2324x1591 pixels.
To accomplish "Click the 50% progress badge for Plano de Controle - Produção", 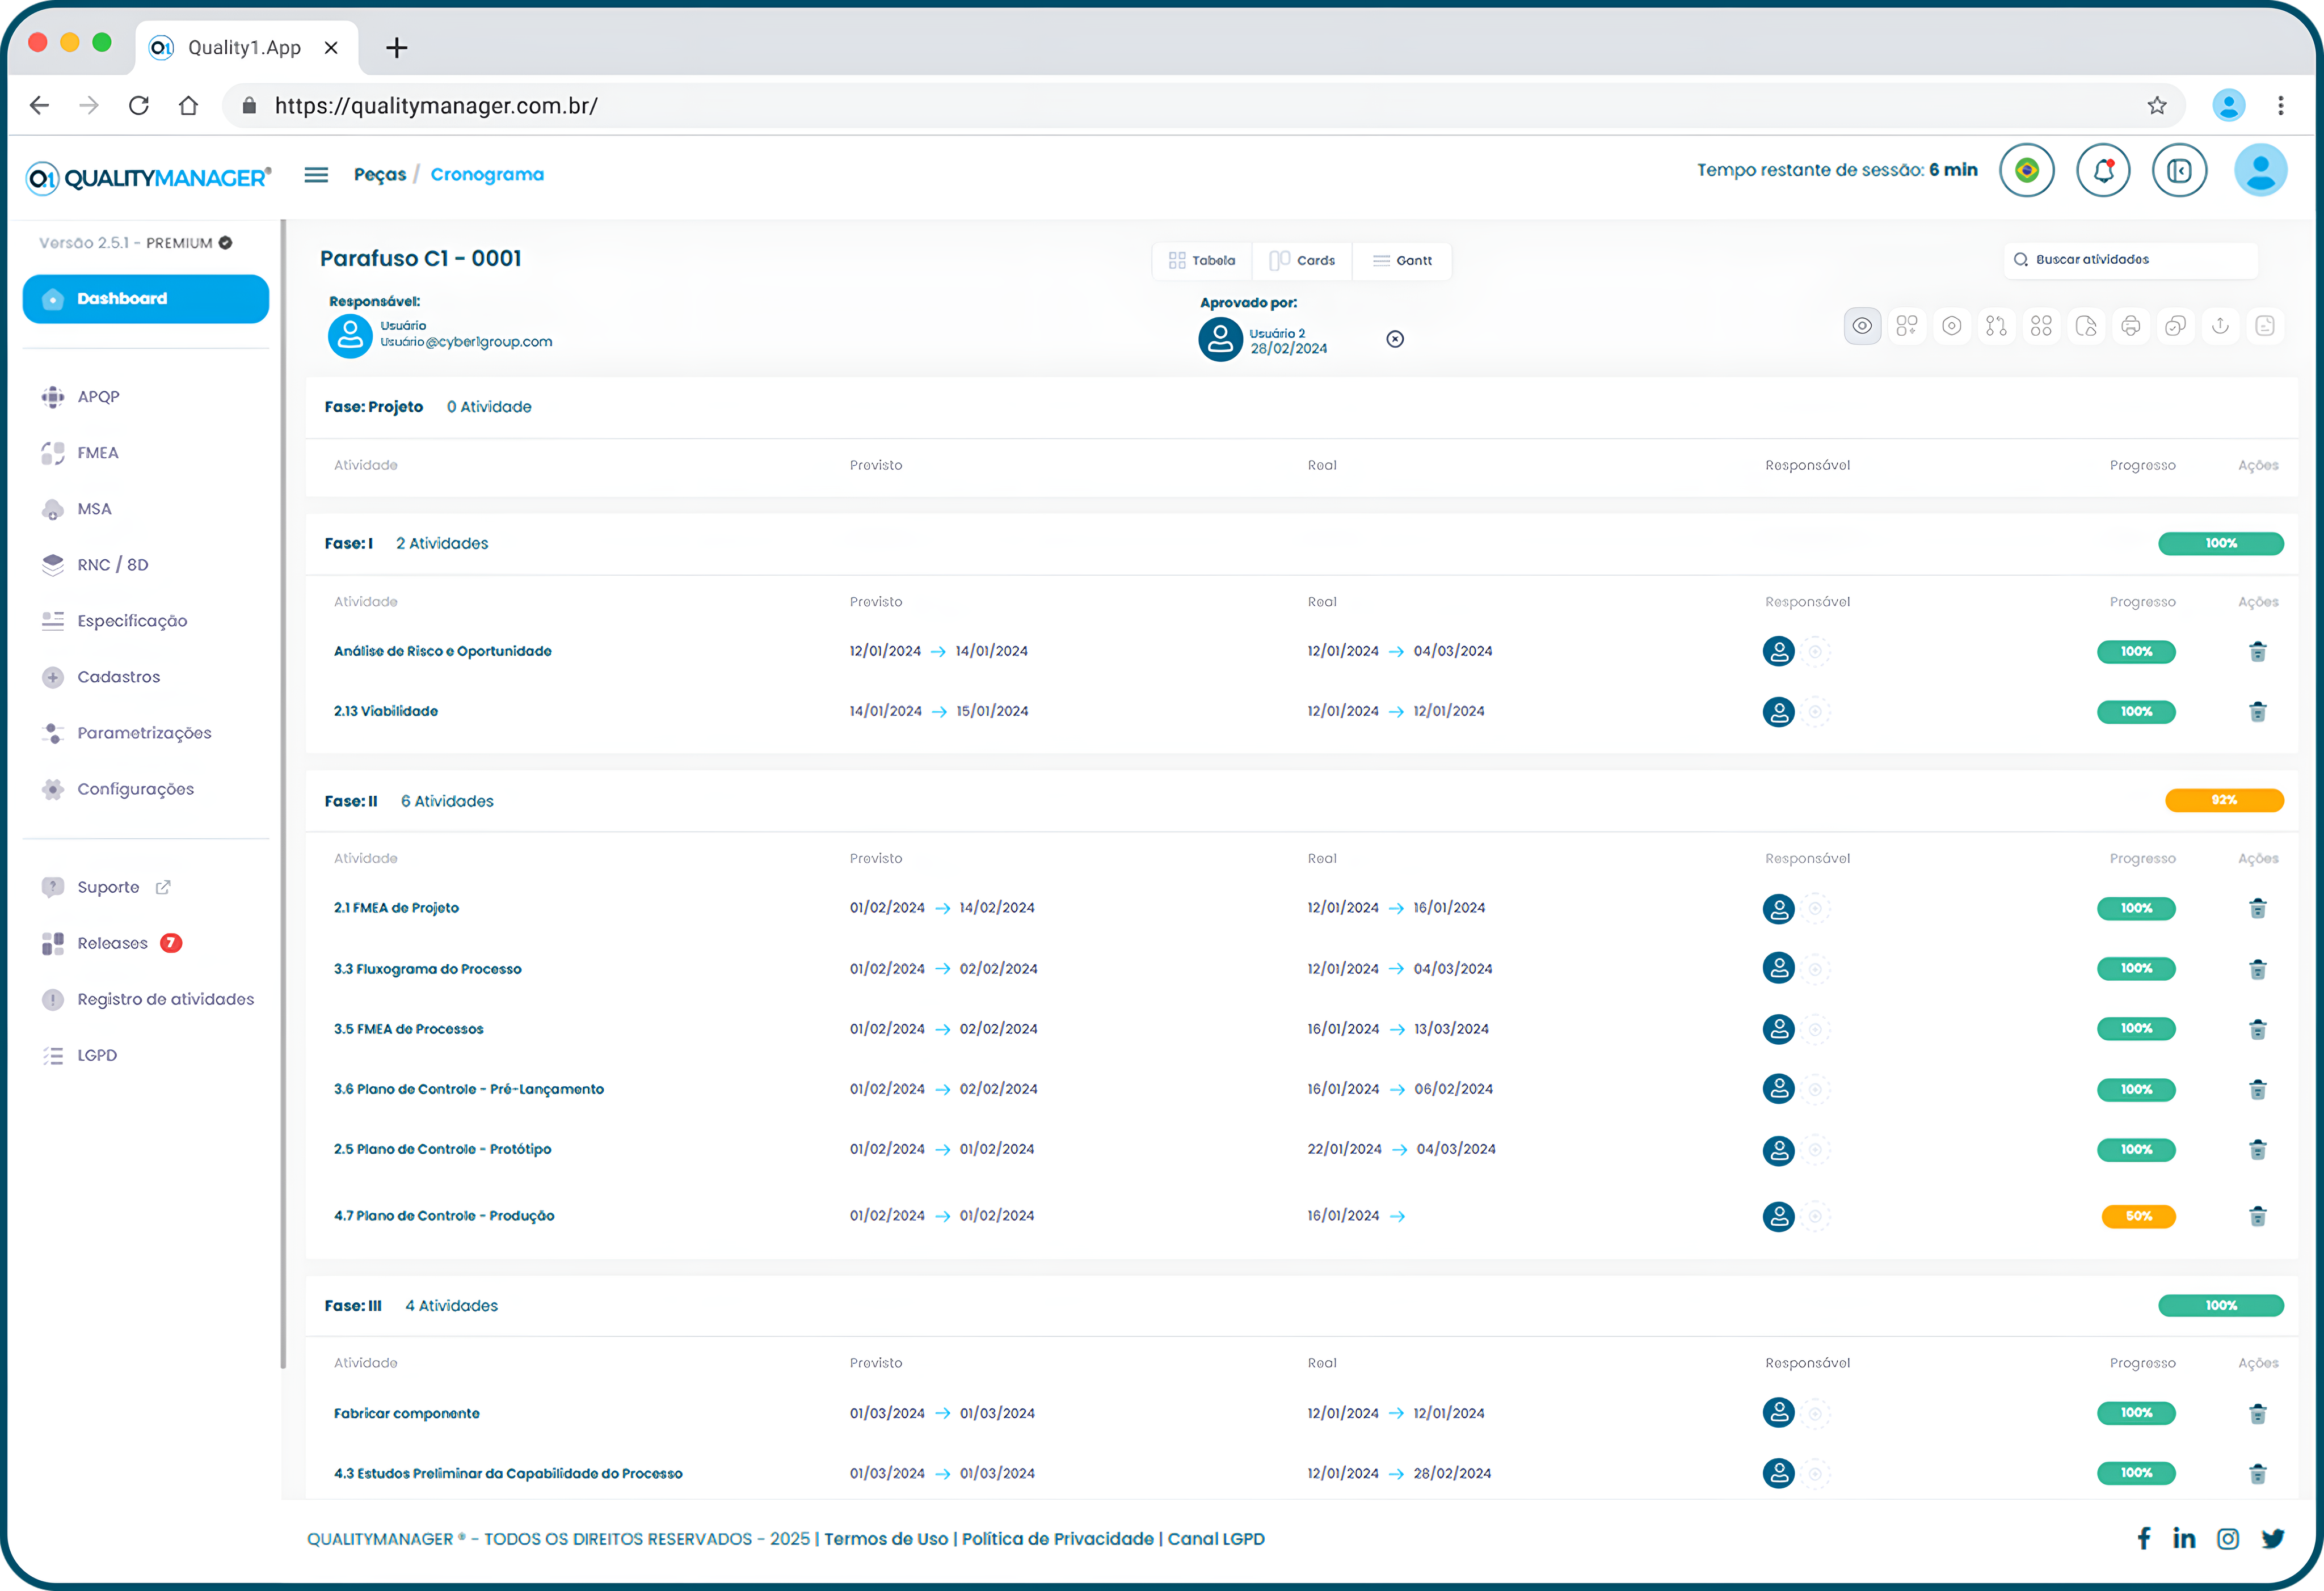I will pos(2137,1216).
